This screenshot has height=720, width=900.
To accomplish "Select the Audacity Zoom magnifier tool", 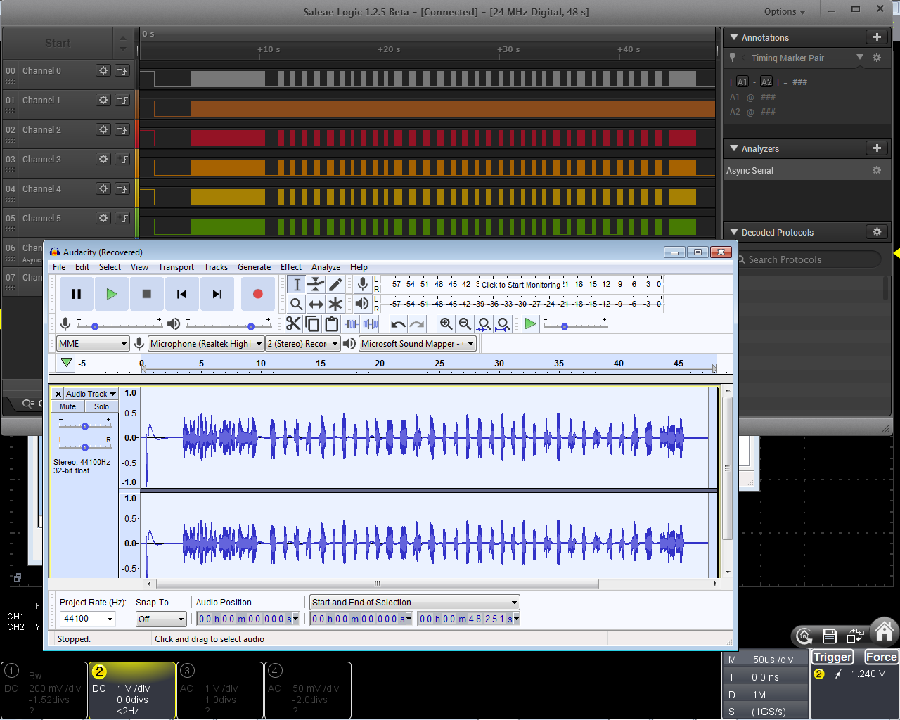I will tap(297, 304).
